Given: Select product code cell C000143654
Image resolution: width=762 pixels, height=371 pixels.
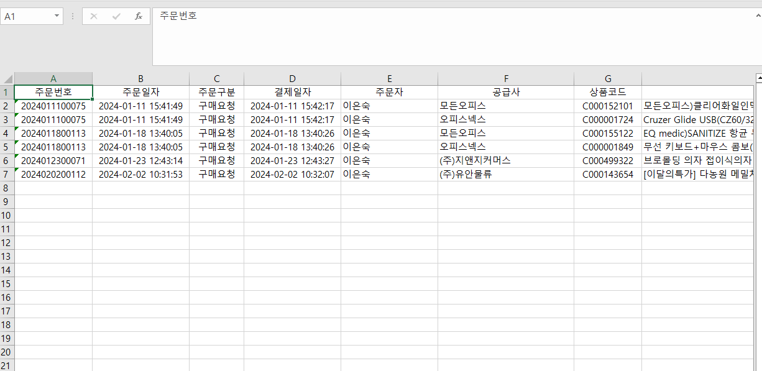Looking at the screenshot, I should (607, 175).
